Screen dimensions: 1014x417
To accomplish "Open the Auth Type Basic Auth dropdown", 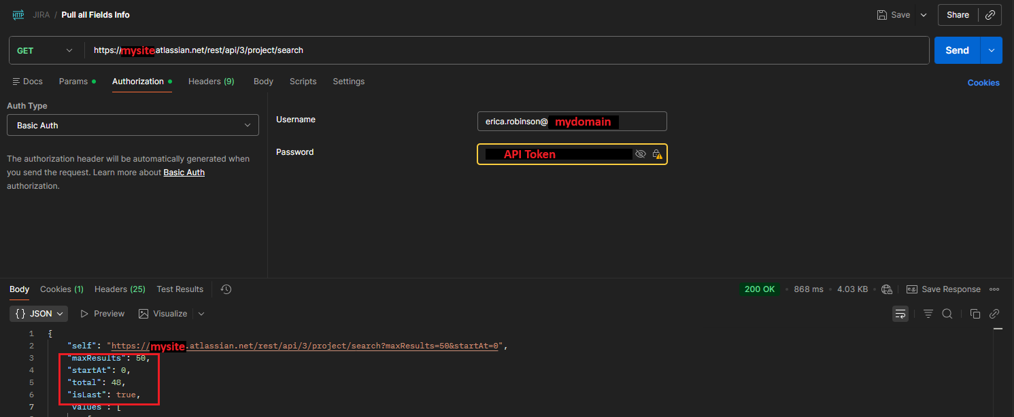I will (133, 125).
